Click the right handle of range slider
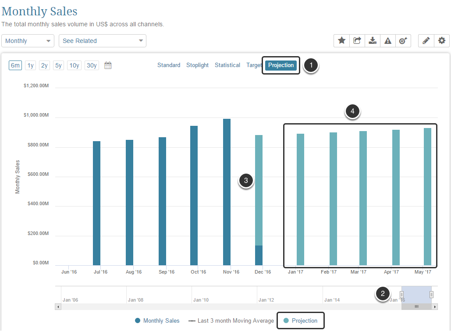The image size is (451, 331). click(431, 295)
